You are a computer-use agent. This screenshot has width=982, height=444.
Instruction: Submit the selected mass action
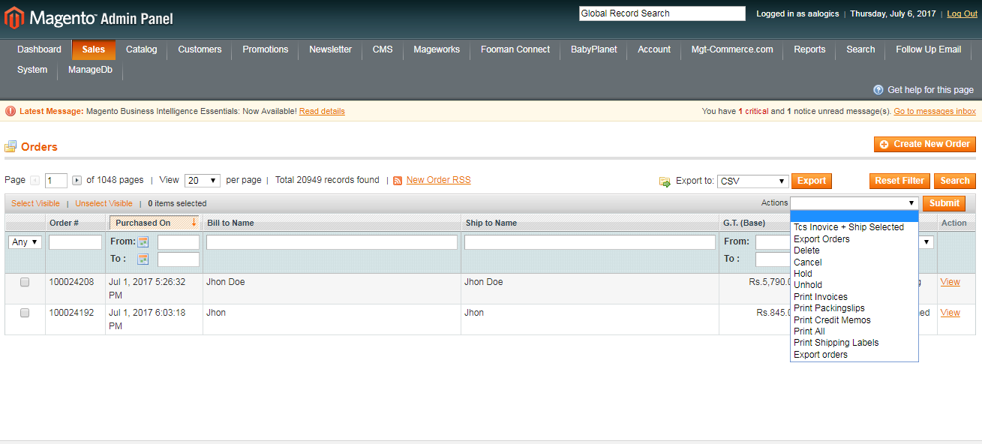(944, 203)
